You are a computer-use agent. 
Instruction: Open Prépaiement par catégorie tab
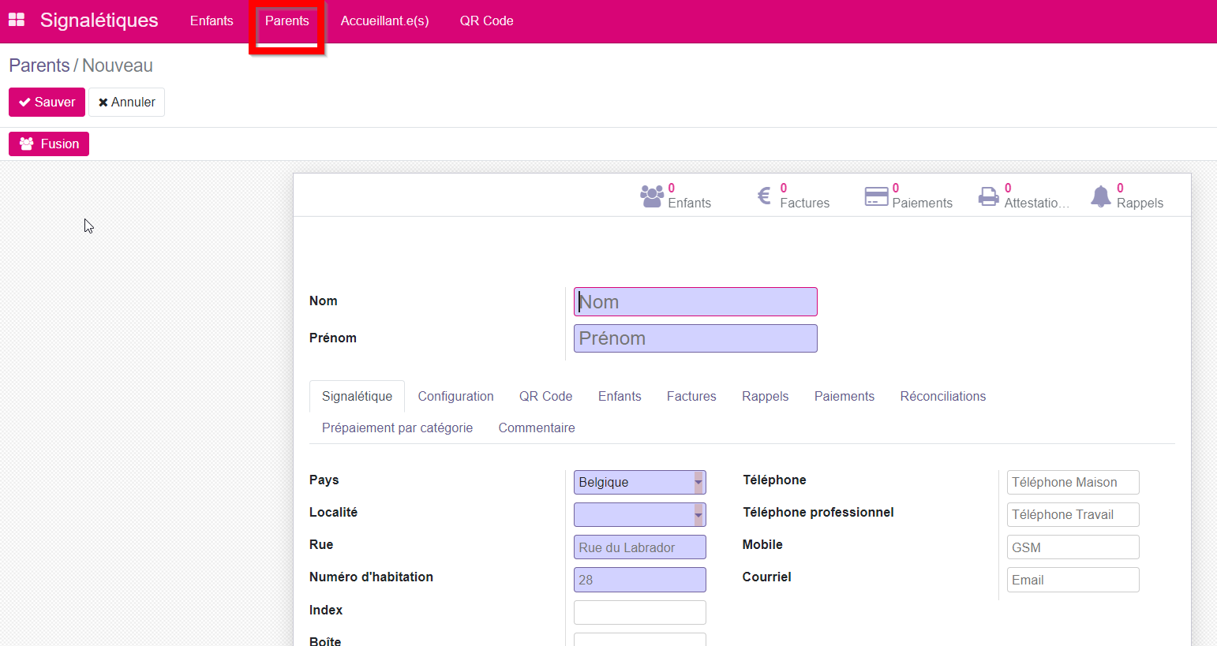point(398,428)
